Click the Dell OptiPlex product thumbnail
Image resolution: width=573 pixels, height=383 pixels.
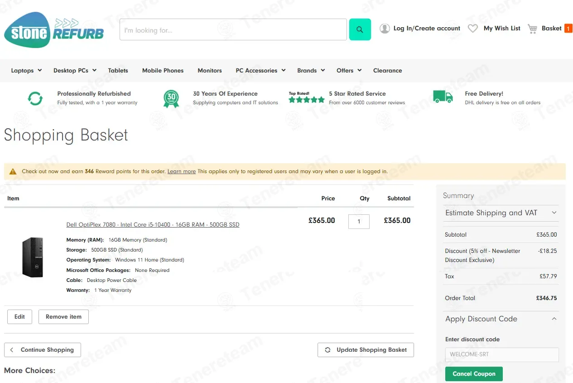pos(33,257)
